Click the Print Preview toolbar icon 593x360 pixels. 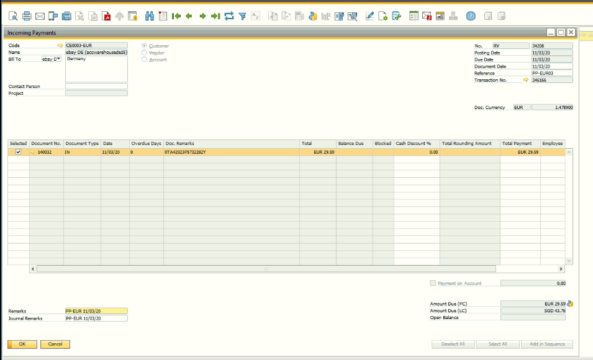(13, 16)
